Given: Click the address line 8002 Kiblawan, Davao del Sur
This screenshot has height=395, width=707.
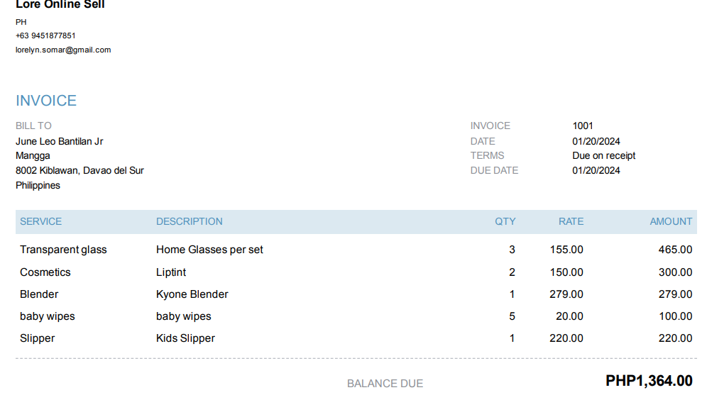Looking at the screenshot, I should coord(80,170).
